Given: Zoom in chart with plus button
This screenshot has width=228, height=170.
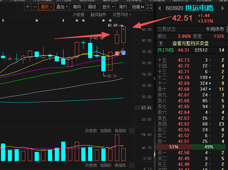Looking at the screenshot, I should pyautogui.click(x=28, y=7).
